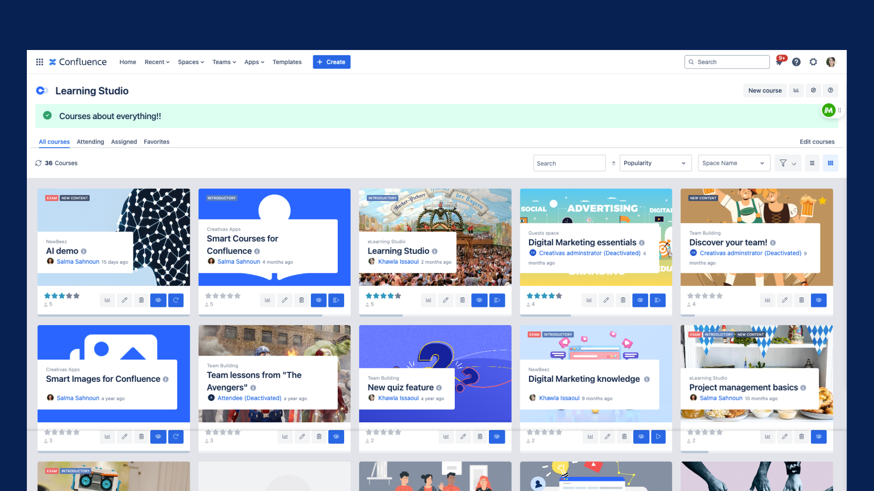Open the app switcher grid icon
The height and width of the screenshot is (491, 874).
click(x=40, y=62)
